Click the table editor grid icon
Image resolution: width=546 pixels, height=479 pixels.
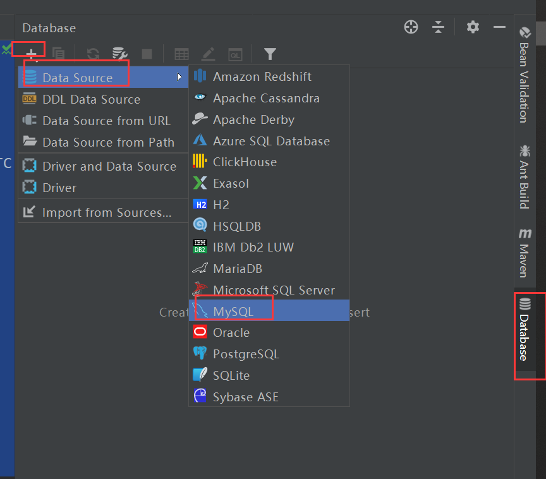(x=181, y=54)
